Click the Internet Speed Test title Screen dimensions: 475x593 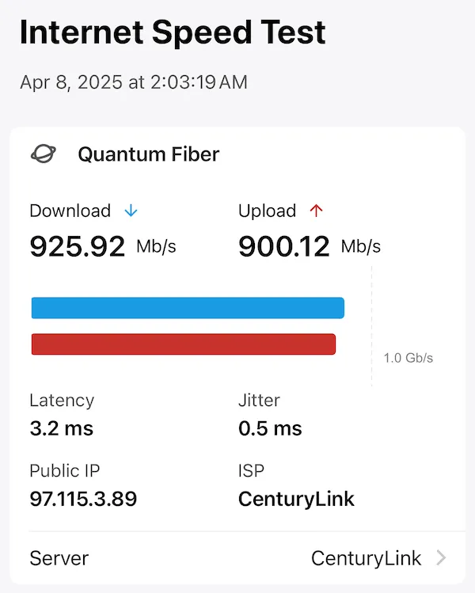pyautogui.click(x=173, y=32)
